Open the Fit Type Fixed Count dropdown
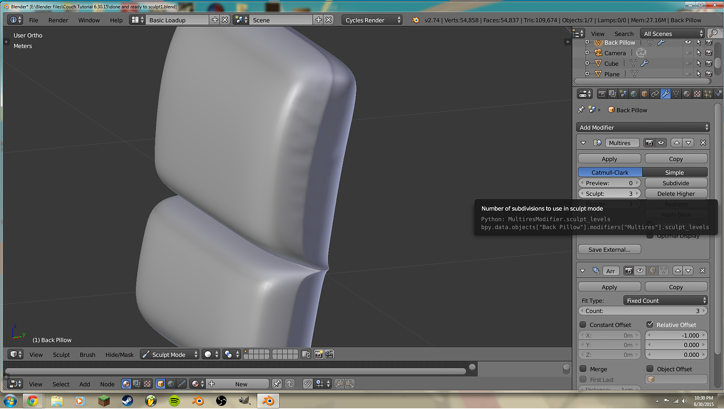The height and width of the screenshot is (409, 724). pos(665,300)
